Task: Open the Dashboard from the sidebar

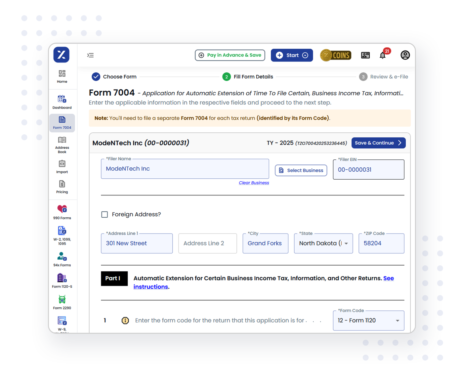Action: (x=62, y=101)
